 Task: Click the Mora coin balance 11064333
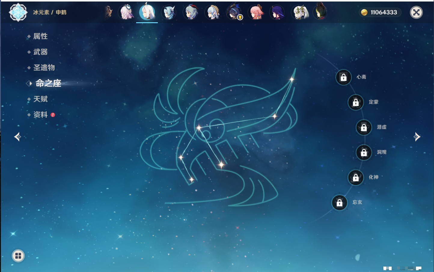point(380,12)
